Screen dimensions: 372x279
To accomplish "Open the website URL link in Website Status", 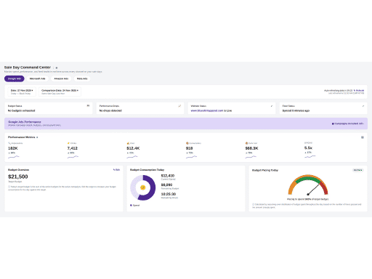I will tap(207, 110).
